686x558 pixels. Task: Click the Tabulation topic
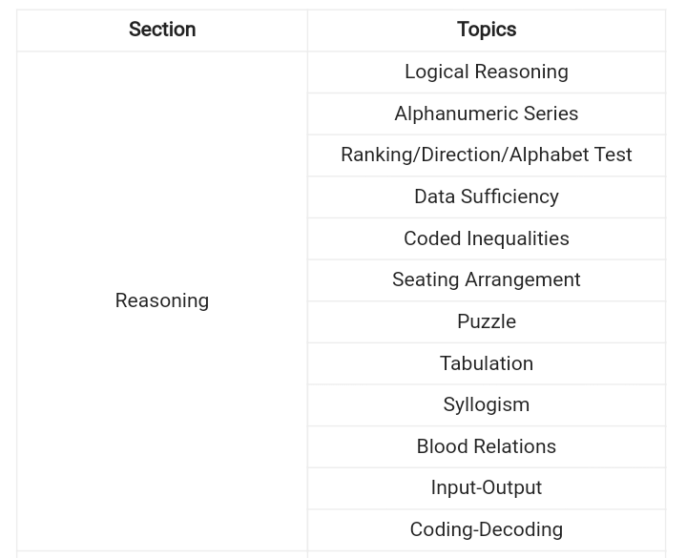[486, 363]
